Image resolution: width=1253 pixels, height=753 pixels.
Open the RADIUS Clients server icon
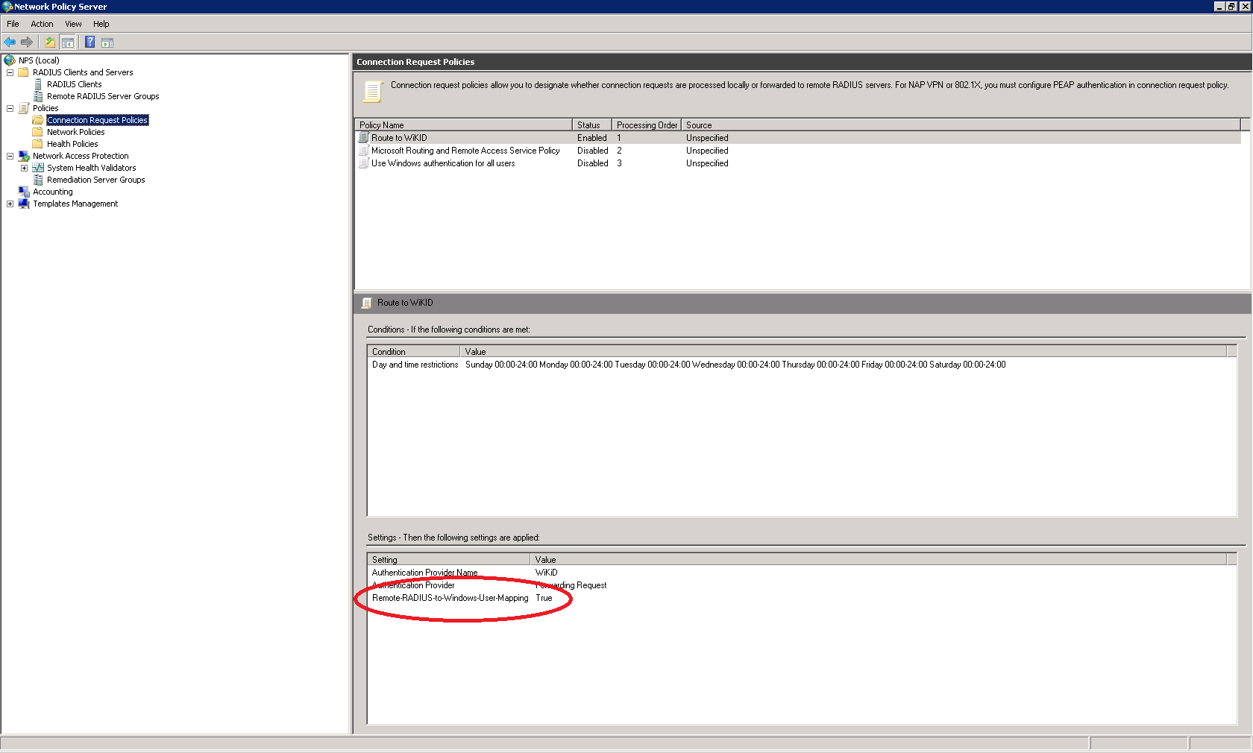tap(40, 84)
